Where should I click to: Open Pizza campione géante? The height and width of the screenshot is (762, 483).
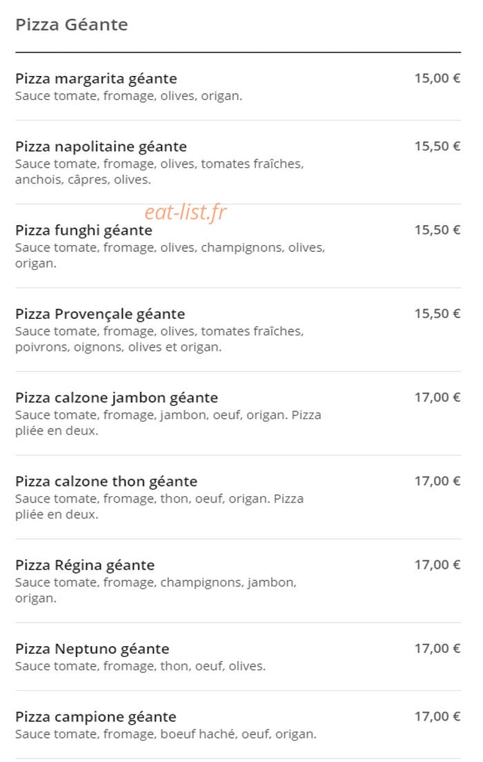pos(238,724)
